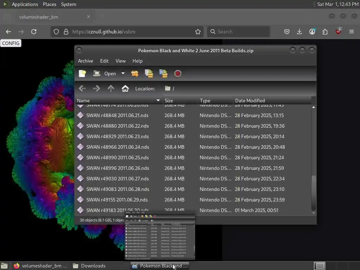This screenshot has width=360, height=270.
Task: Click the file list scrollbar up arrow
Action: [x=313, y=107]
